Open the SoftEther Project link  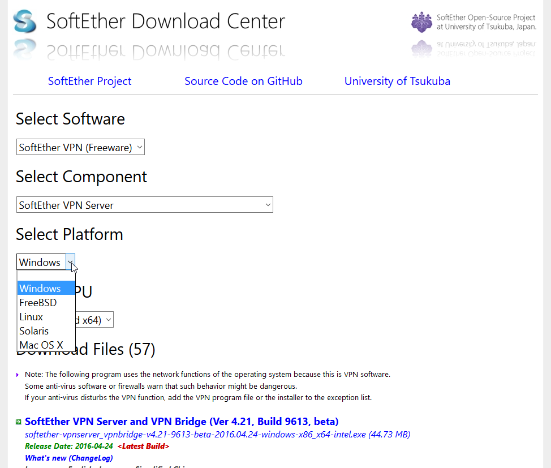coord(89,81)
